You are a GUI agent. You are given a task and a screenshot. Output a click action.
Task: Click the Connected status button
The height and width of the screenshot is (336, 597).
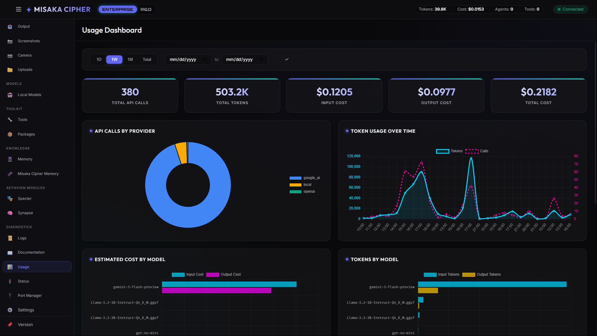pyautogui.click(x=570, y=9)
